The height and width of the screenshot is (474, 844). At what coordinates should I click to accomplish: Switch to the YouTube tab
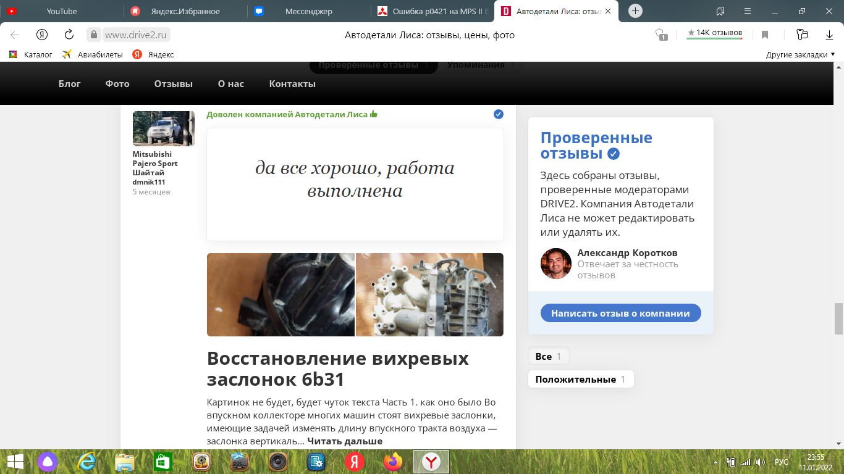point(62,11)
